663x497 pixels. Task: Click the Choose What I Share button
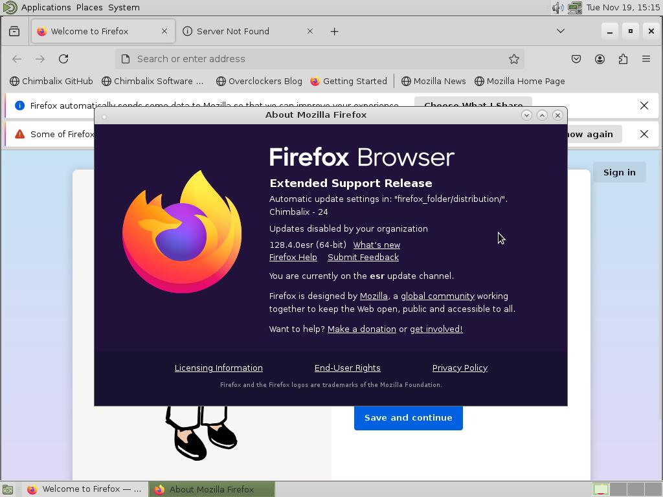click(x=473, y=103)
